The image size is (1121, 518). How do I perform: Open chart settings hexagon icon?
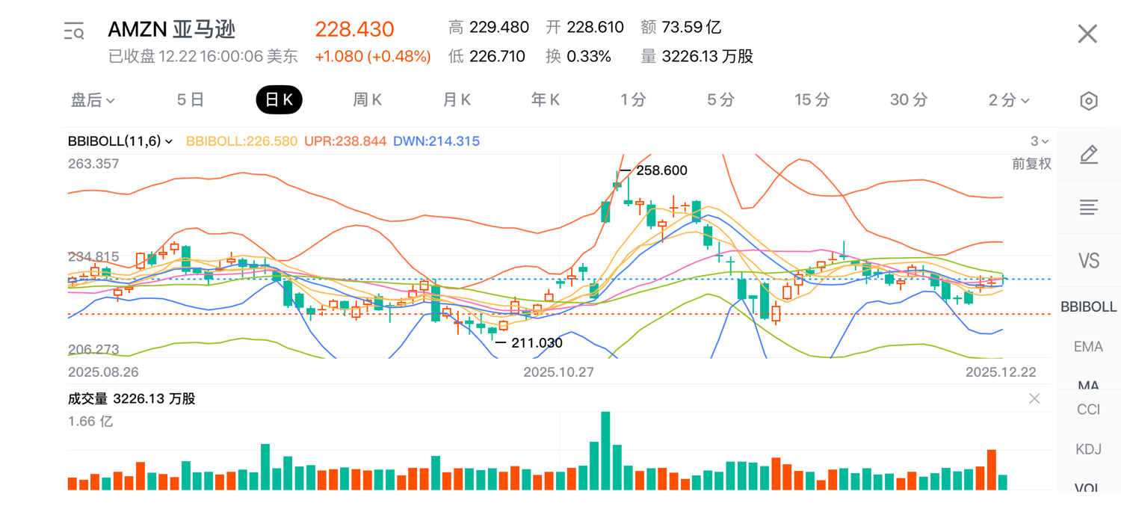coord(1089,101)
